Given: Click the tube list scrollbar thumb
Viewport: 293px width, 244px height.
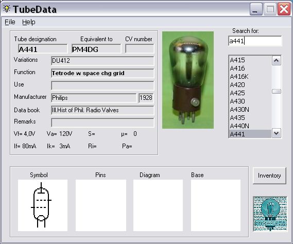Looking at the screenshot, I should coord(277,91).
